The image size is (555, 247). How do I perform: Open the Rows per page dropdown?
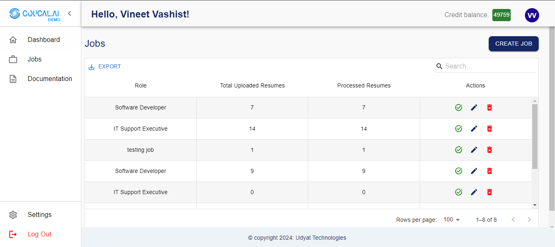tap(452, 220)
